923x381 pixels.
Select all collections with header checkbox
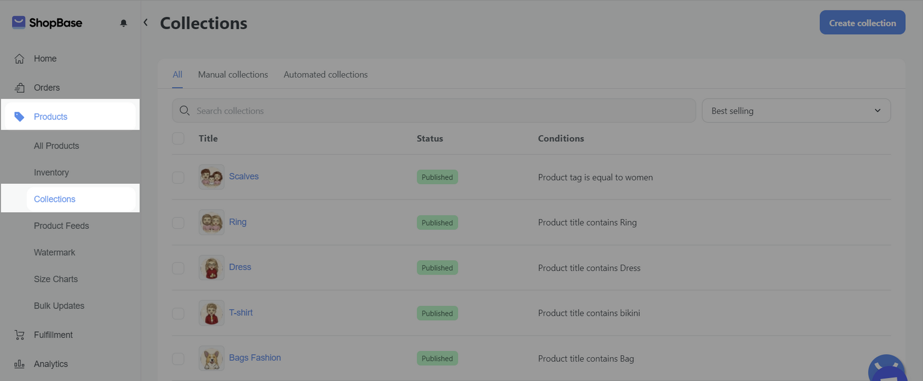coord(178,138)
